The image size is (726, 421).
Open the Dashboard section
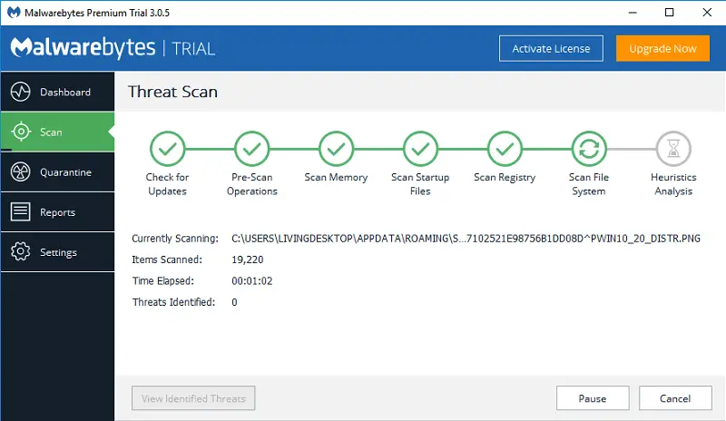tap(57, 92)
